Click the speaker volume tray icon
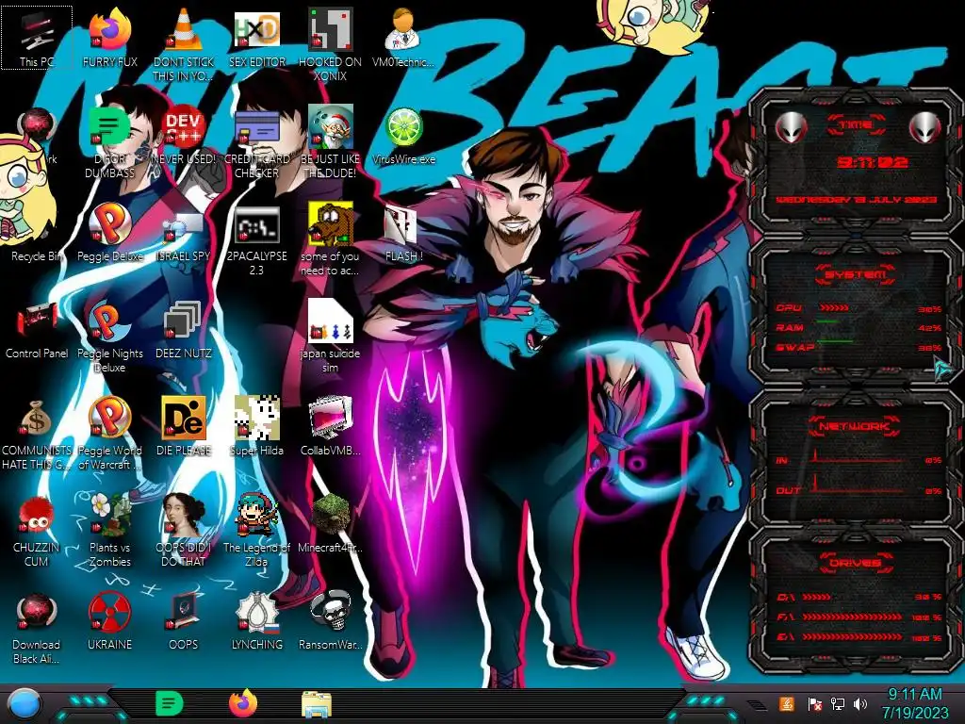Image resolution: width=965 pixels, height=724 pixels. click(860, 703)
